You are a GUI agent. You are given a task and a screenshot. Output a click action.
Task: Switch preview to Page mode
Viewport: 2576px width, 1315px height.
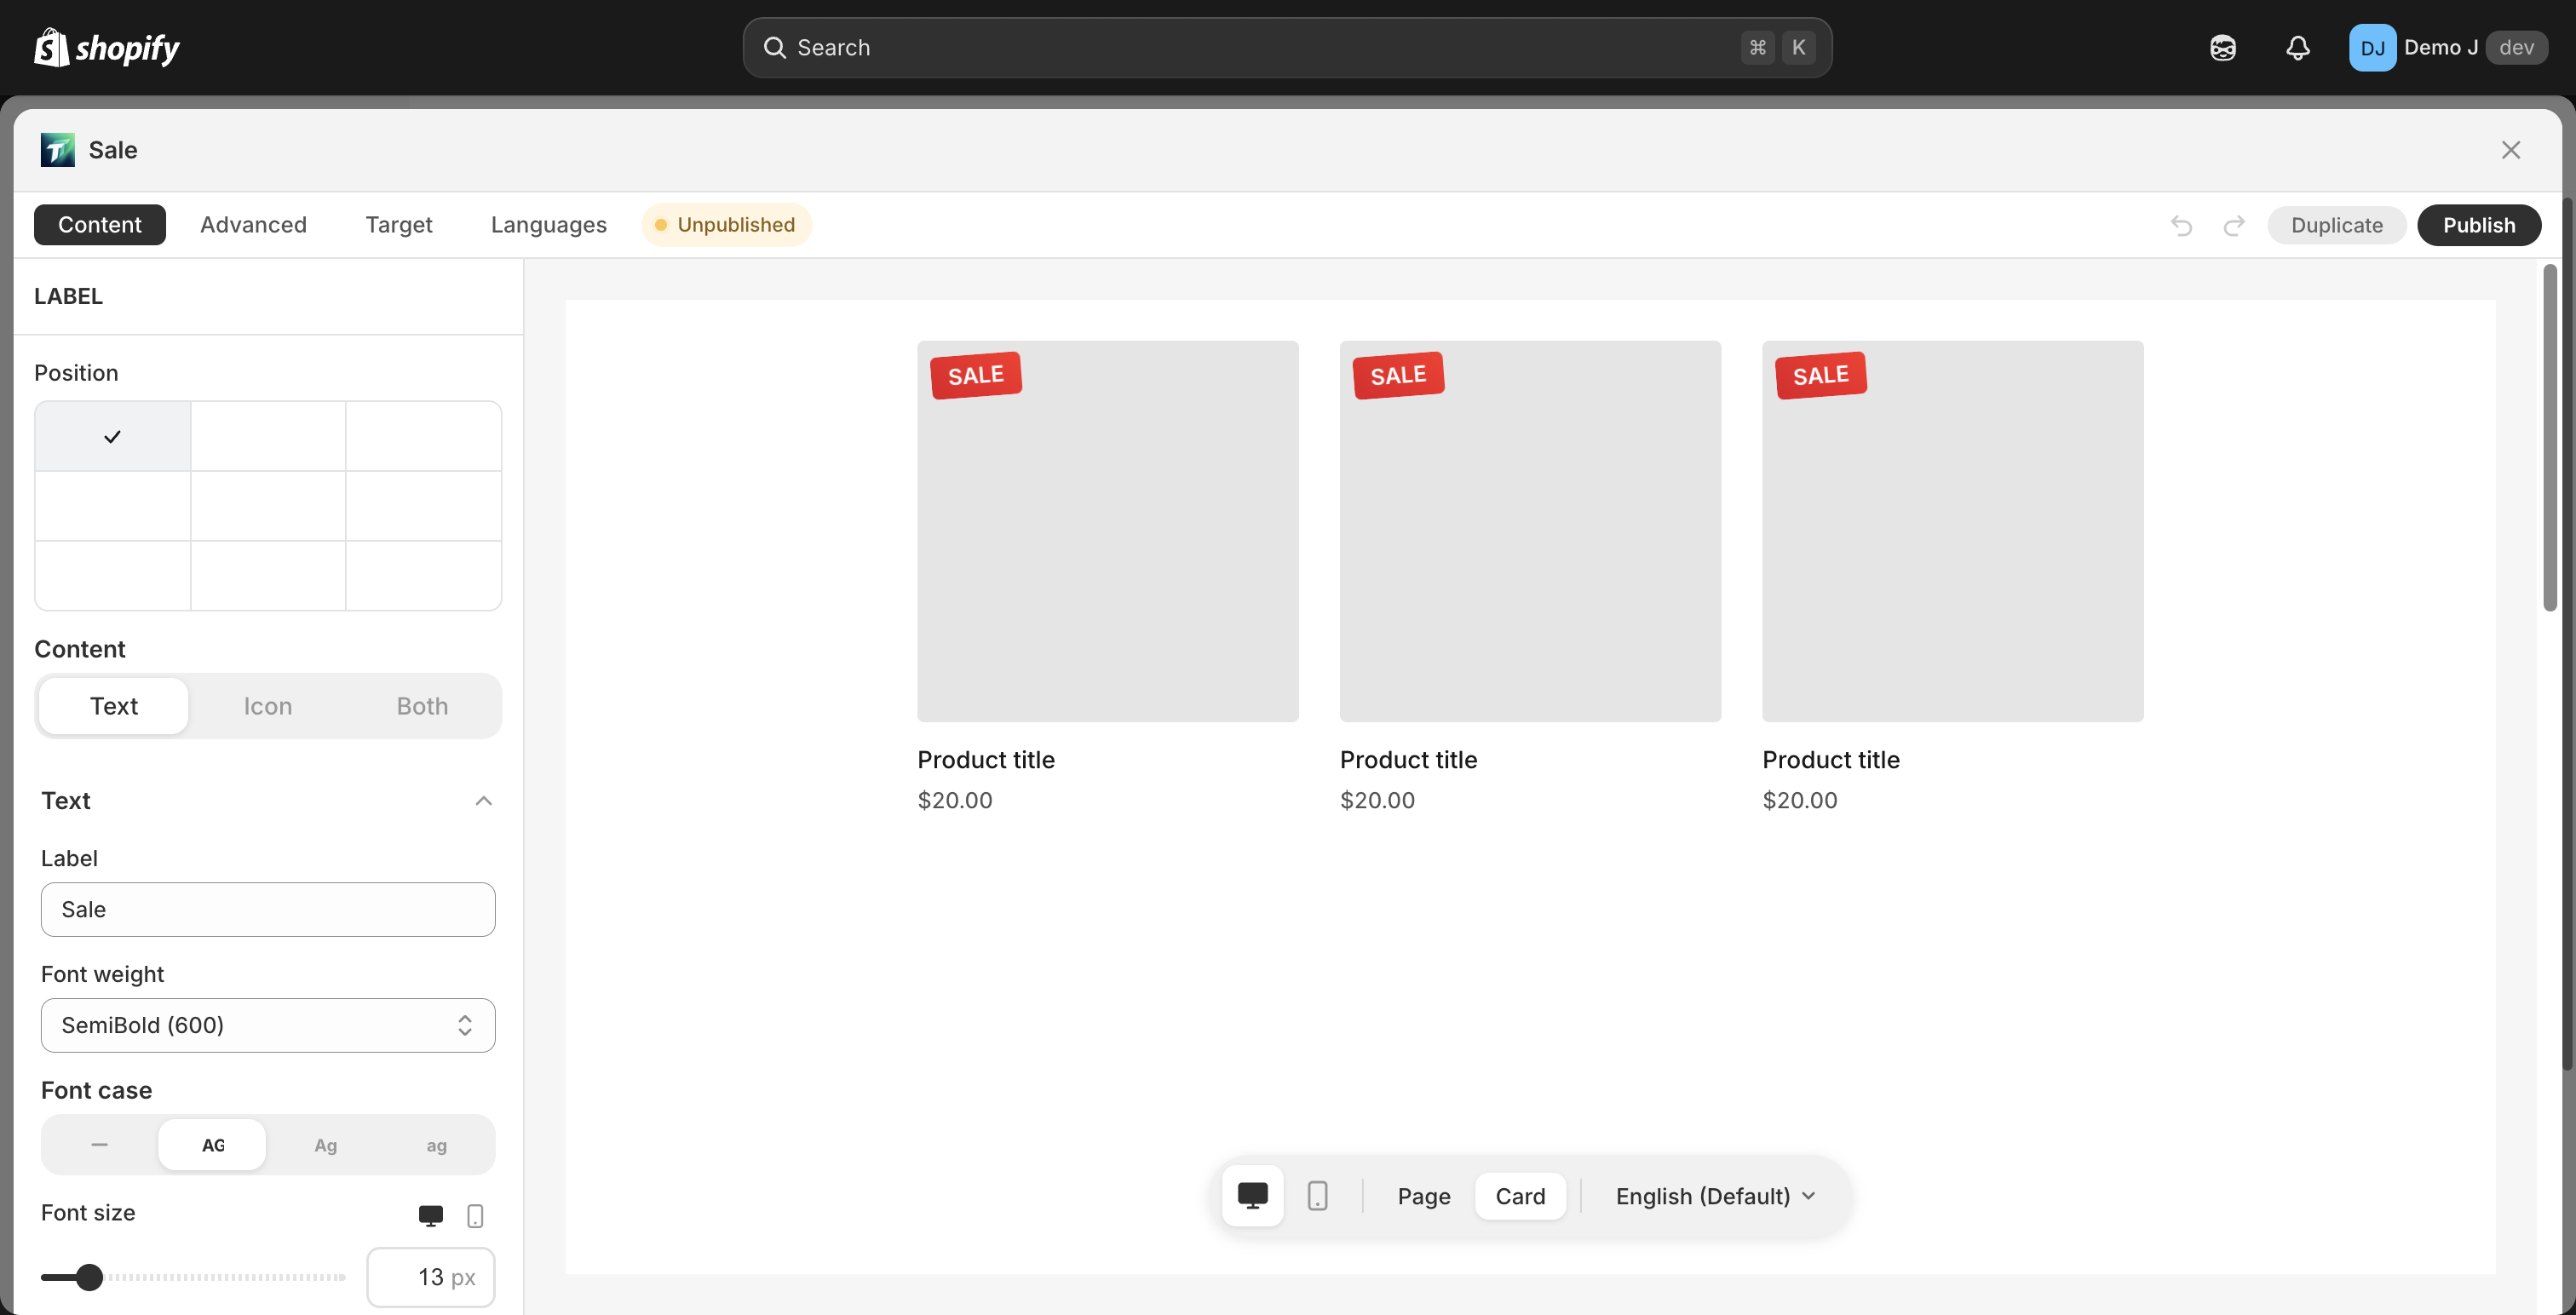click(1424, 1196)
